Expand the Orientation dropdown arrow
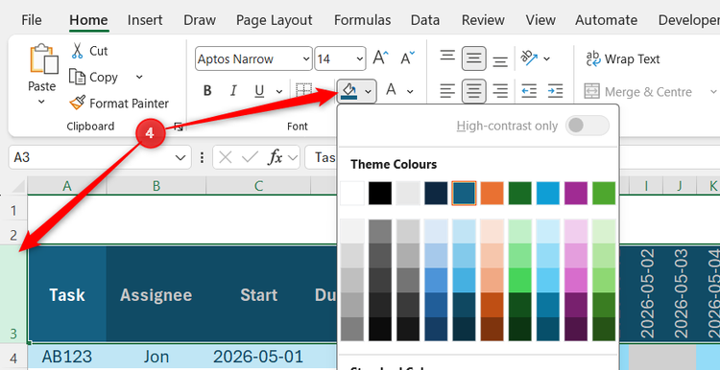Viewport: 720px width, 370px height. tap(546, 58)
